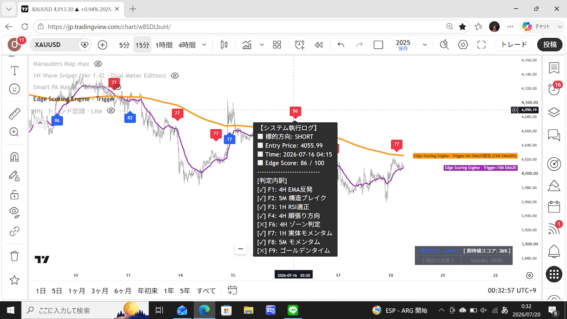Open the watchlist panel icon
The width and height of the screenshot is (567, 319).
click(x=554, y=68)
